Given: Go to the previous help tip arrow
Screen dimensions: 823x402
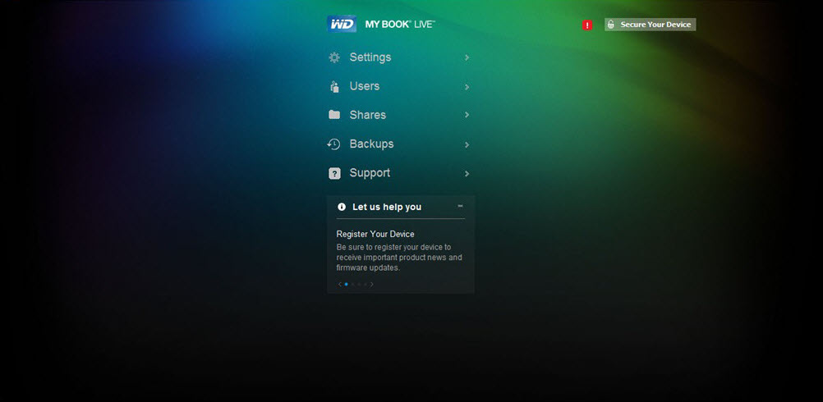Looking at the screenshot, I should click(x=339, y=284).
